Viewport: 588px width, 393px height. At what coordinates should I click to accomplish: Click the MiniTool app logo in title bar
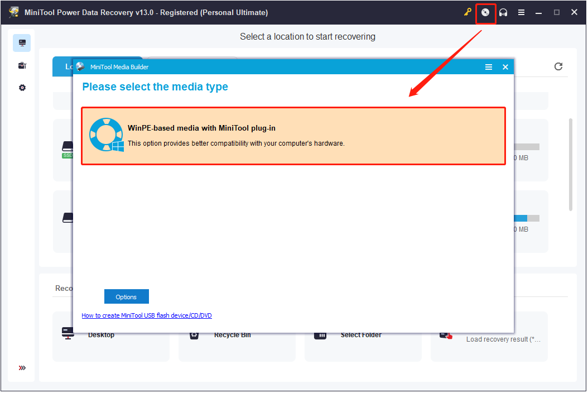pyautogui.click(x=15, y=12)
